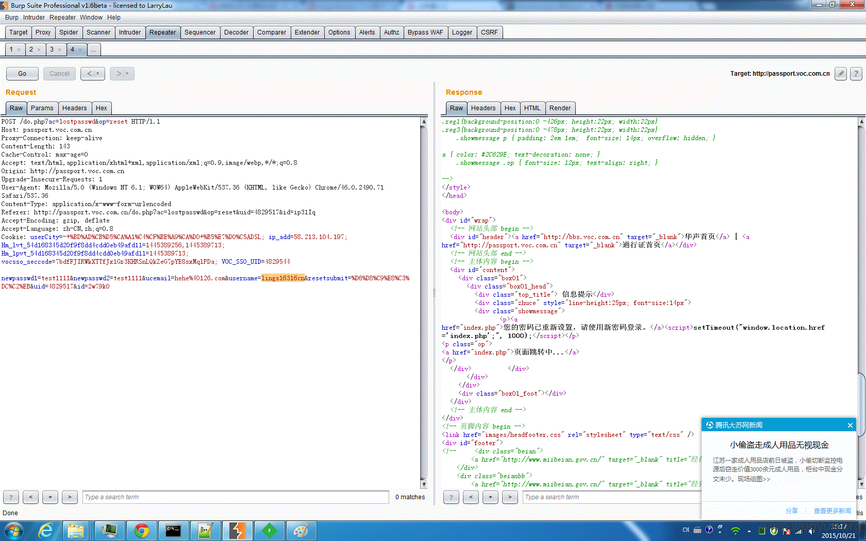Go to previous match in request search
Image resolution: width=866 pixels, height=541 pixels.
(30, 497)
